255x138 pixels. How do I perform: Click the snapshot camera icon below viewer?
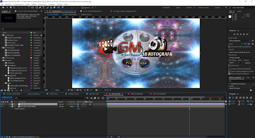(x=96, y=90)
